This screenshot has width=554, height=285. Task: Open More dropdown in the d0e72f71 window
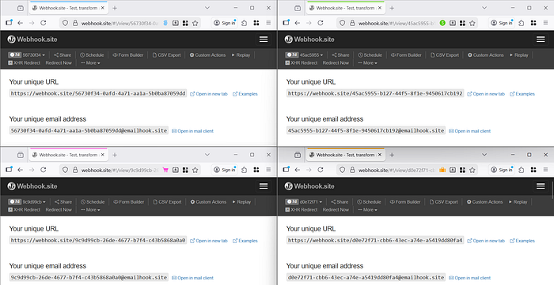(x=367, y=210)
